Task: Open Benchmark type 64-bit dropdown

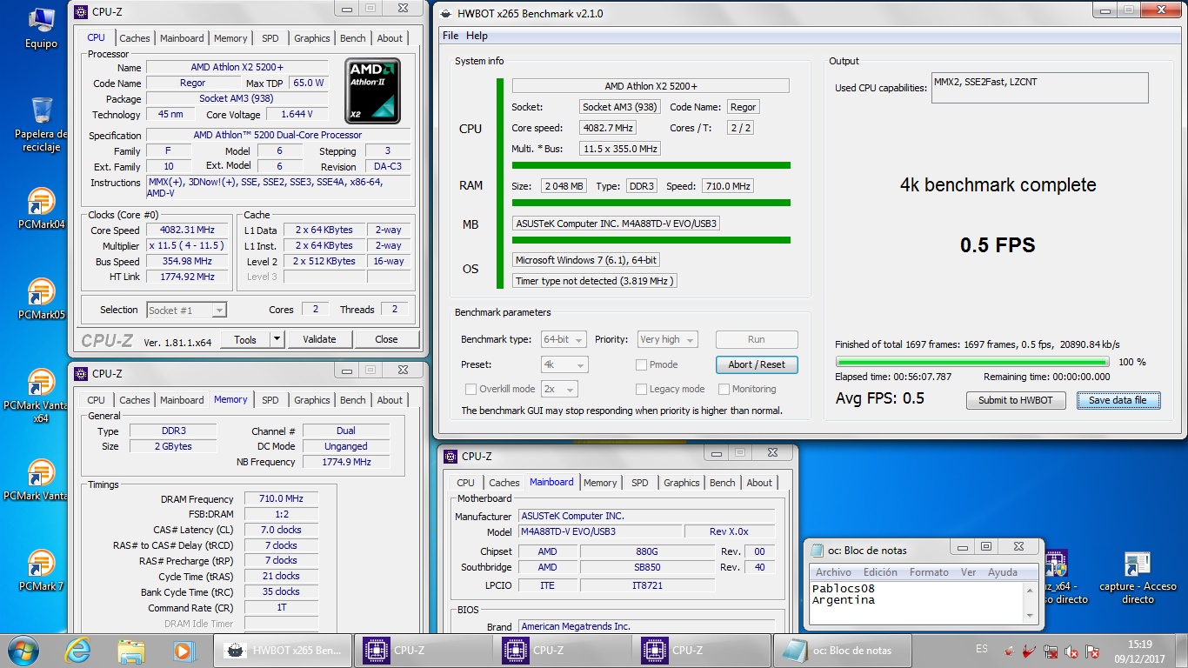Action: [x=564, y=339]
